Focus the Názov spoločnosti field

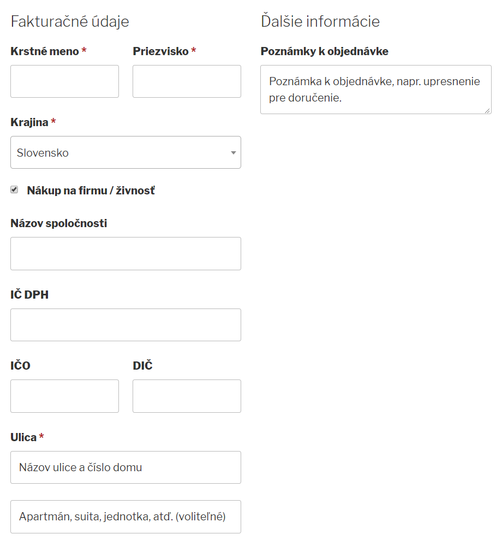click(125, 253)
